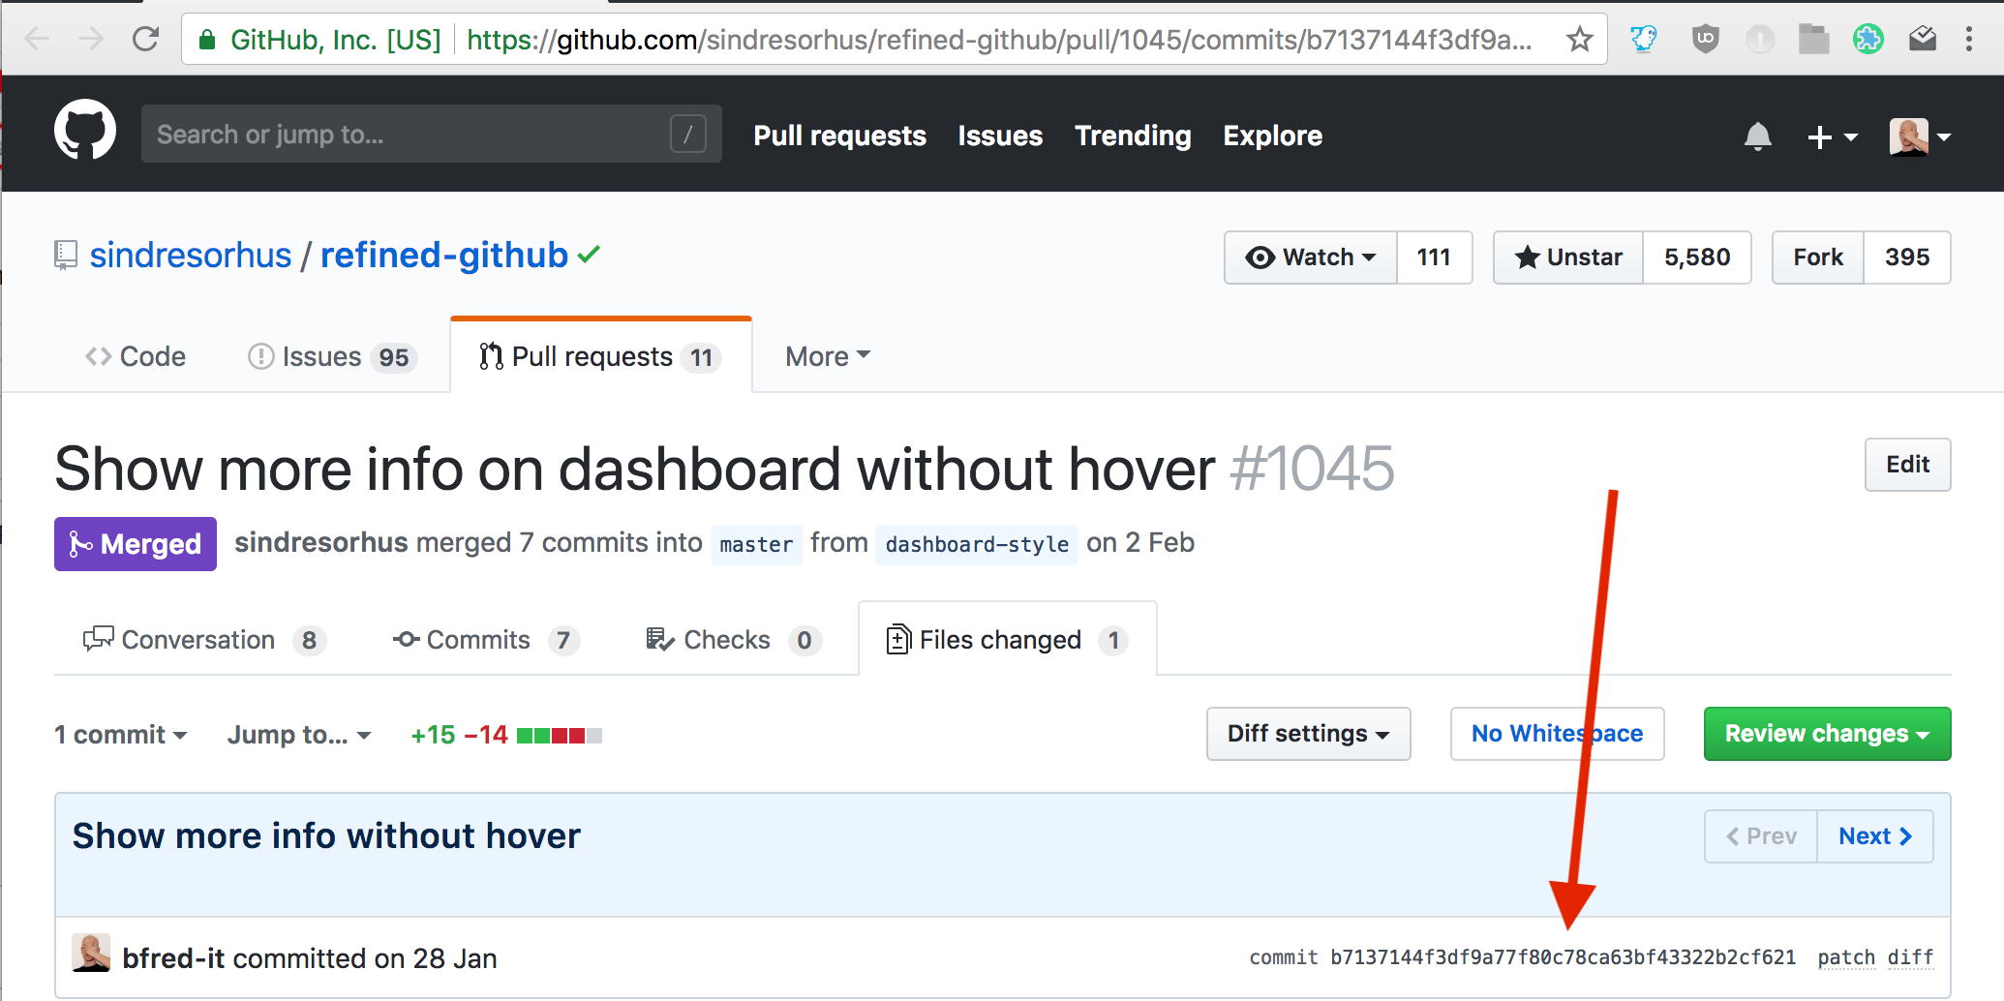Click the green build status checkmark
Screen dimensions: 2004x1001
point(589,256)
